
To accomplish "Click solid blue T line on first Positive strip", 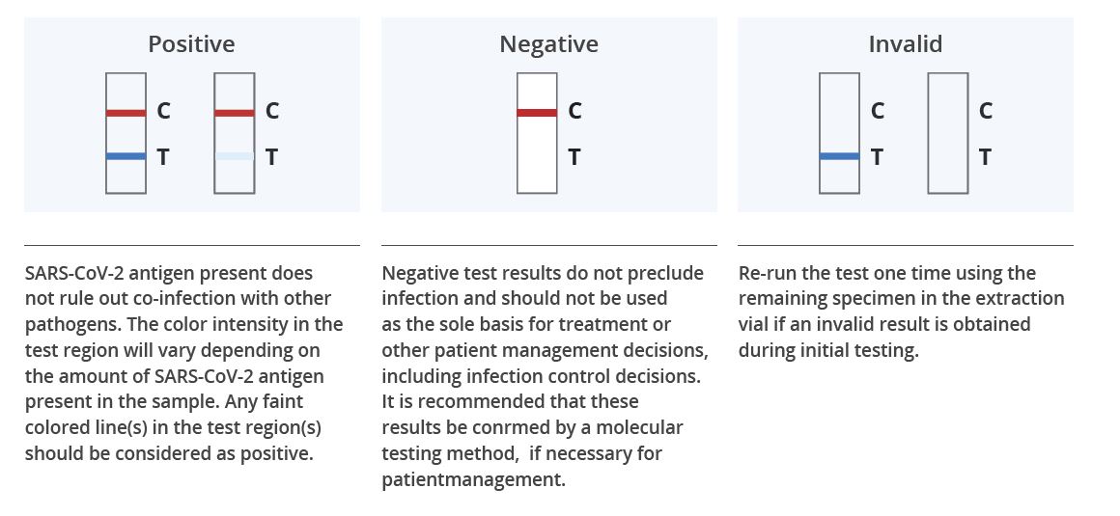I will pos(126,156).
